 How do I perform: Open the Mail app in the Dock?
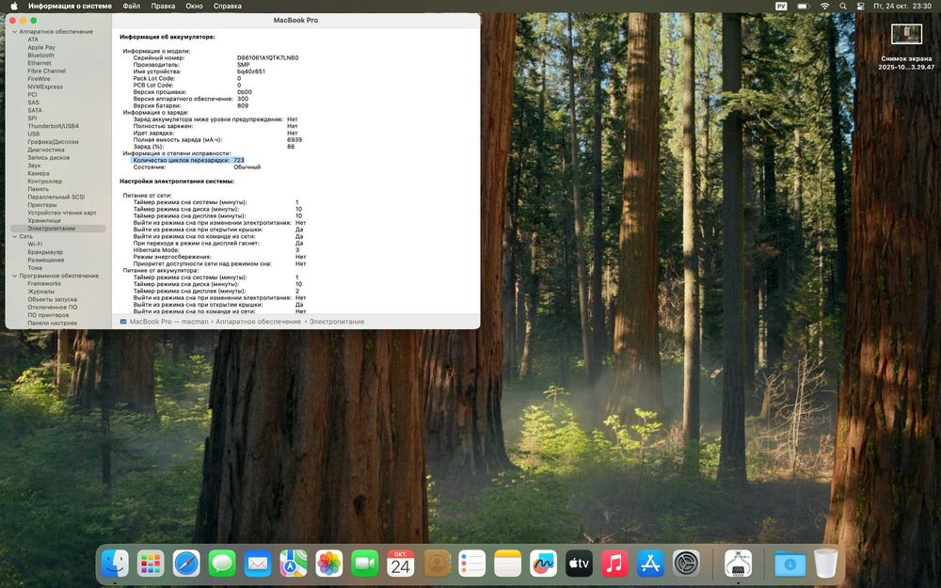click(258, 564)
